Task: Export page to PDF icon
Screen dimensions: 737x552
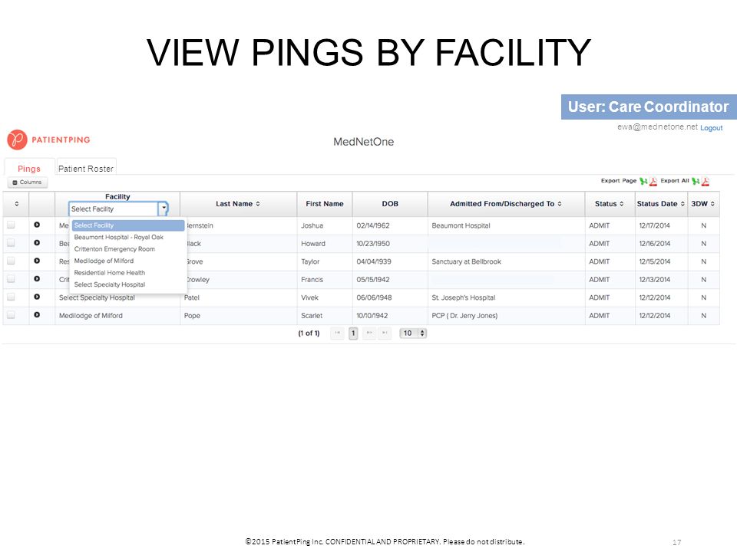Action: point(653,181)
